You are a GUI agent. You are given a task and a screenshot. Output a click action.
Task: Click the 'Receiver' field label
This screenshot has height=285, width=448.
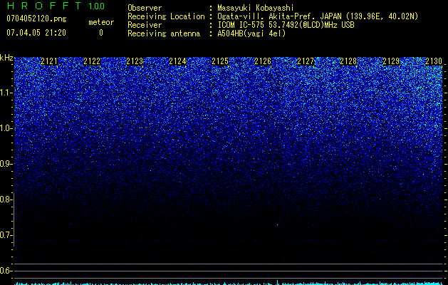pos(145,25)
